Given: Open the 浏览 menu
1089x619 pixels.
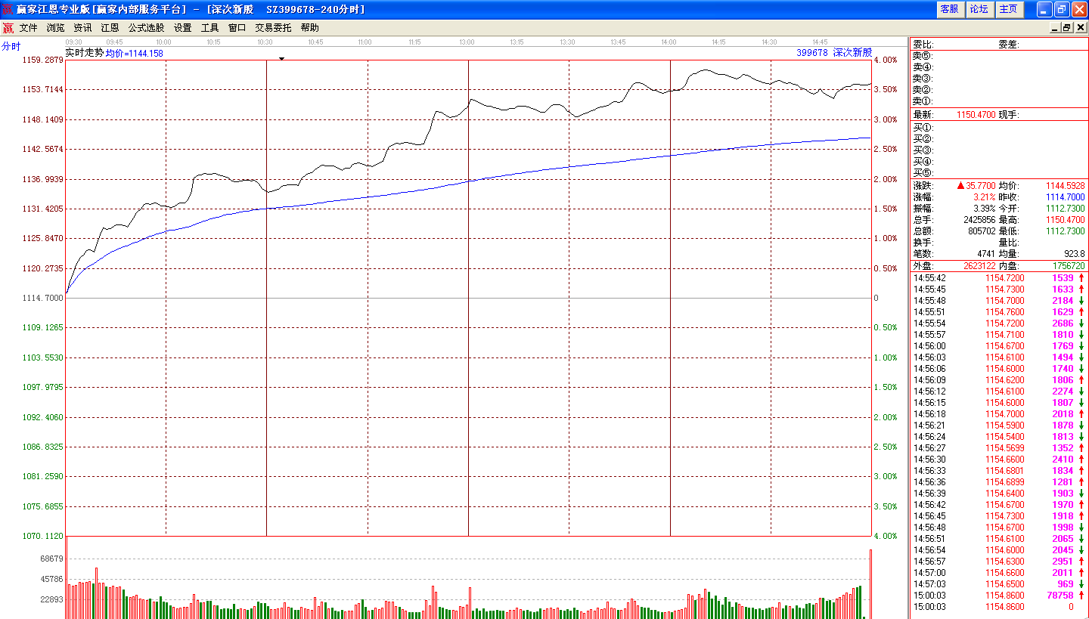Looking at the screenshot, I should point(55,28).
